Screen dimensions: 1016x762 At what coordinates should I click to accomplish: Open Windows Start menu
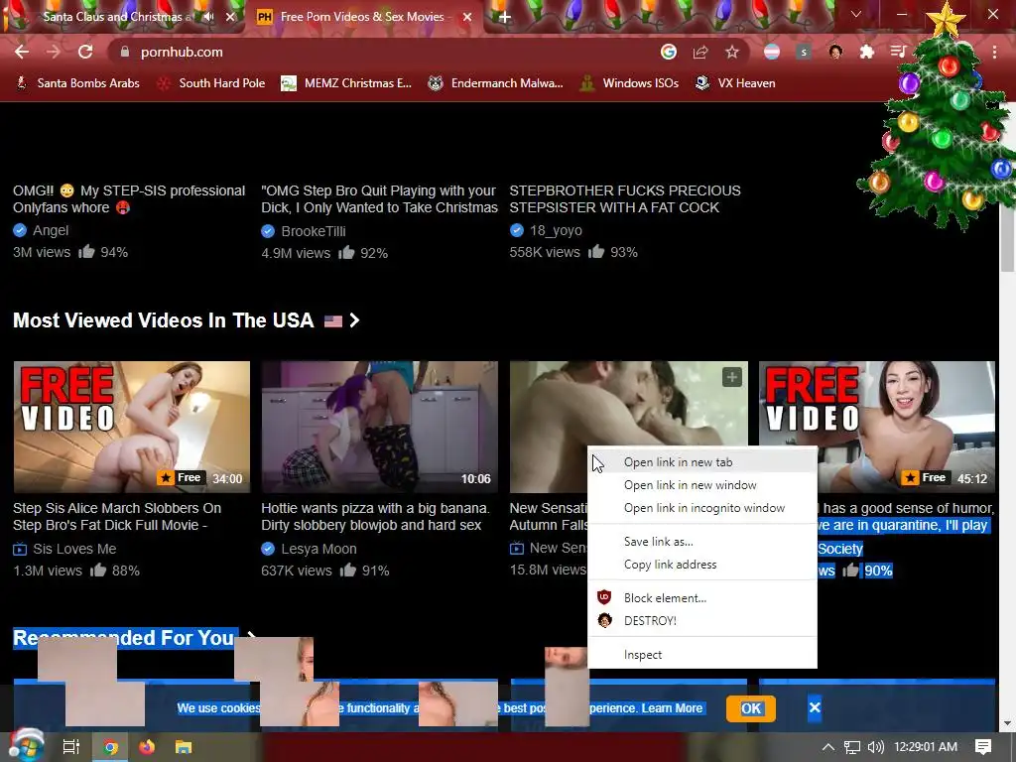25,746
